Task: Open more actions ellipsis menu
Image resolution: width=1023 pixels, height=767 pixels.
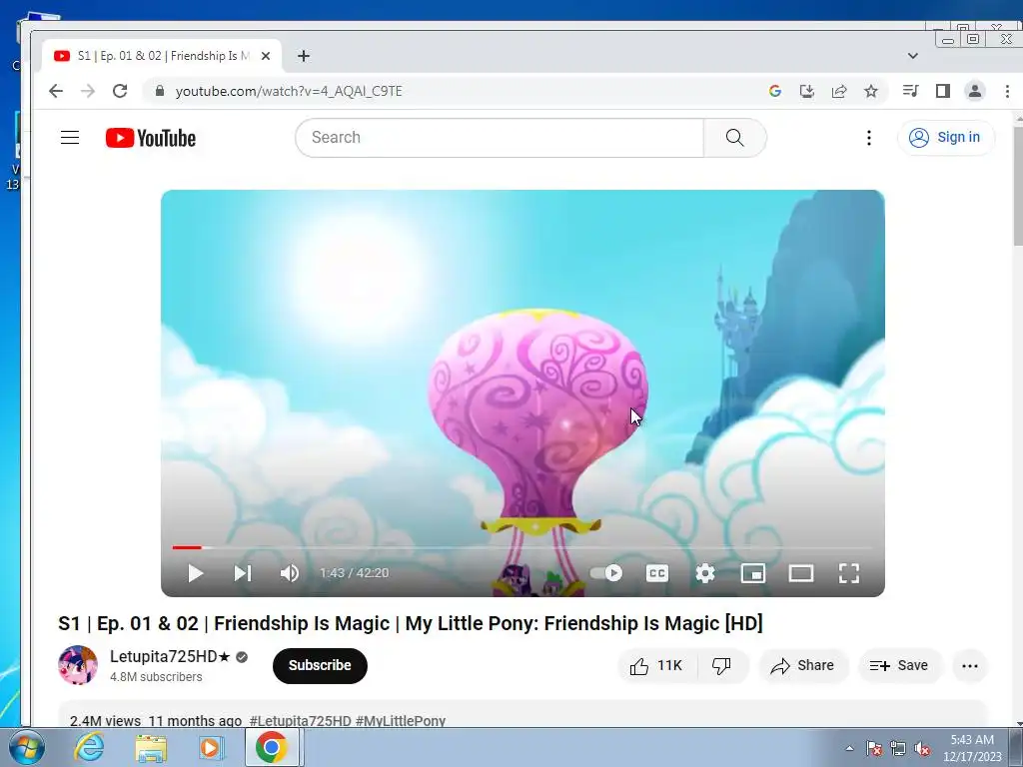Action: 970,666
